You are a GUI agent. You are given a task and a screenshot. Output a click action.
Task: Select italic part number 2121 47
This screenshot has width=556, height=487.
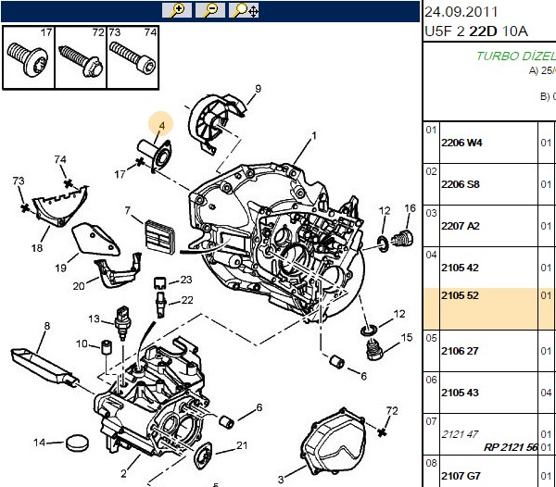coord(460,434)
